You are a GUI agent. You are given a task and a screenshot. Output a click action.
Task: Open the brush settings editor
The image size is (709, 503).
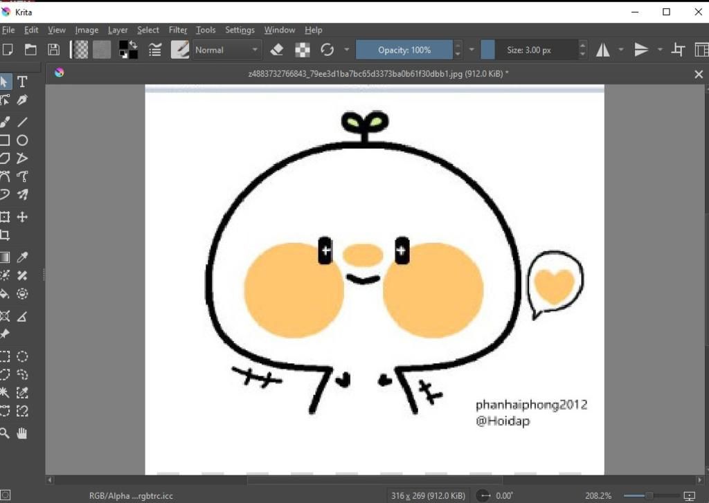[x=155, y=50]
